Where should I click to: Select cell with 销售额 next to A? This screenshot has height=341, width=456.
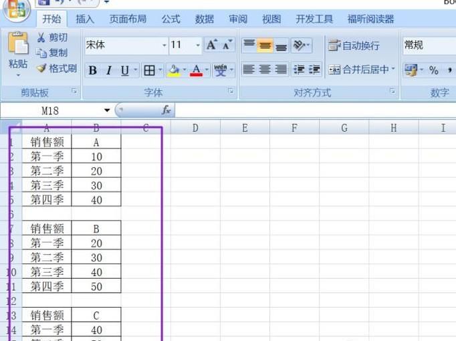click(x=47, y=142)
